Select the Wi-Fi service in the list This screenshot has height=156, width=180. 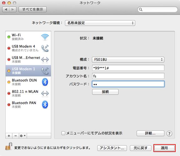click(x=28, y=37)
